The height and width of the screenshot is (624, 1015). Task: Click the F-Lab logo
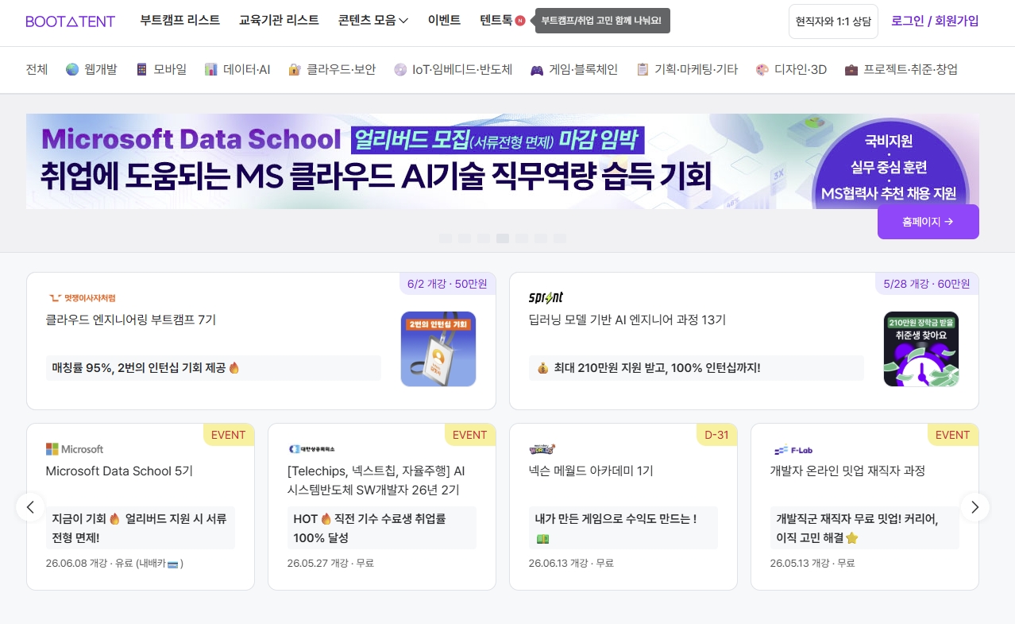[793, 449]
